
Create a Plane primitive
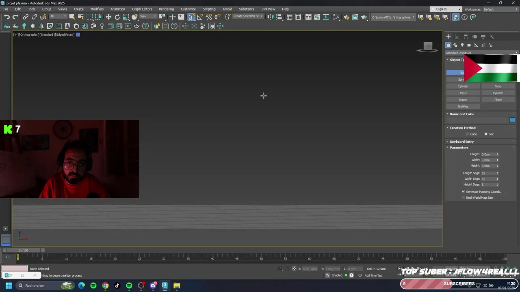(x=498, y=100)
